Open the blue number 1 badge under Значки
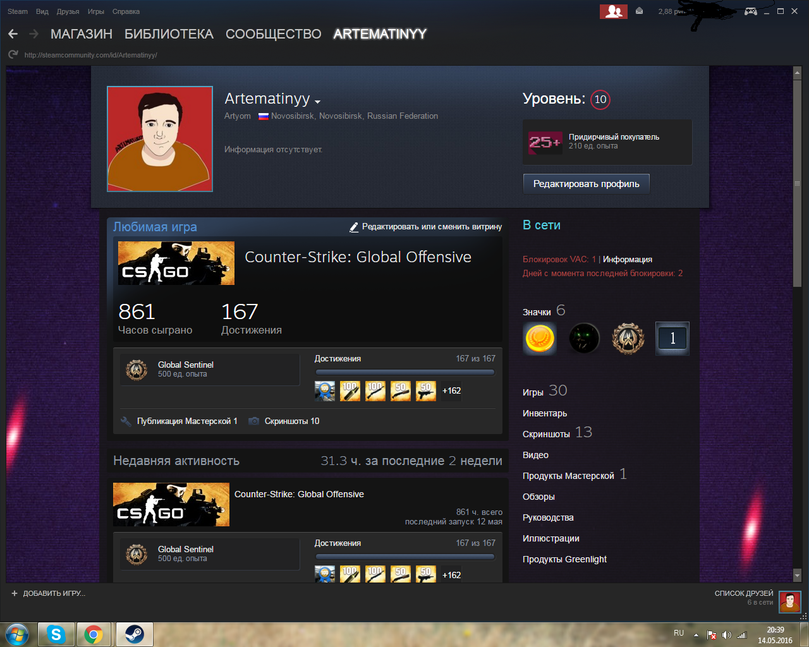This screenshot has width=809, height=647. [x=672, y=338]
